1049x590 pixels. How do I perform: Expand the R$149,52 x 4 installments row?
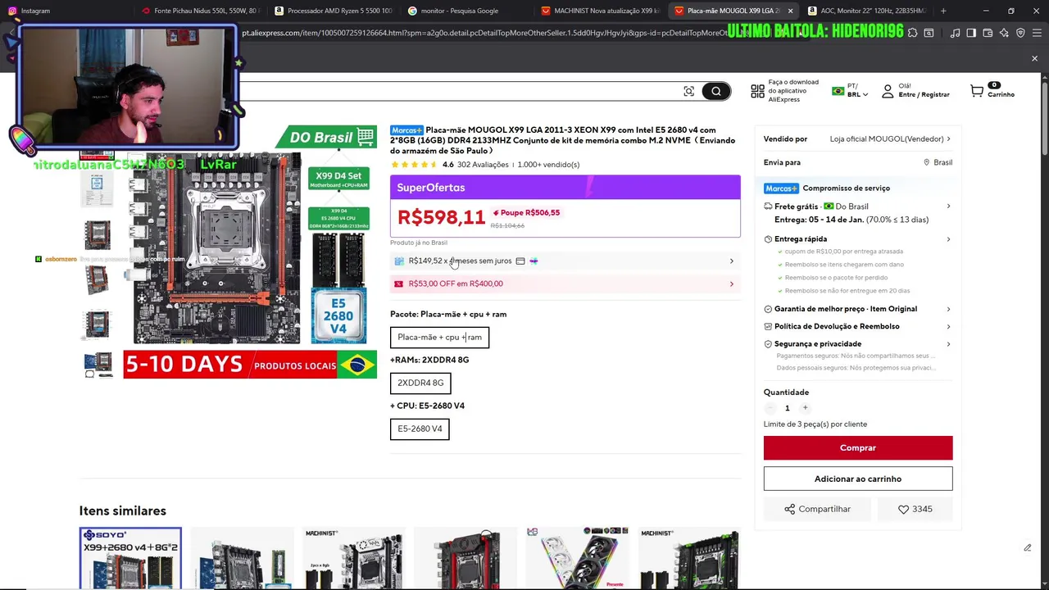(x=565, y=261)
